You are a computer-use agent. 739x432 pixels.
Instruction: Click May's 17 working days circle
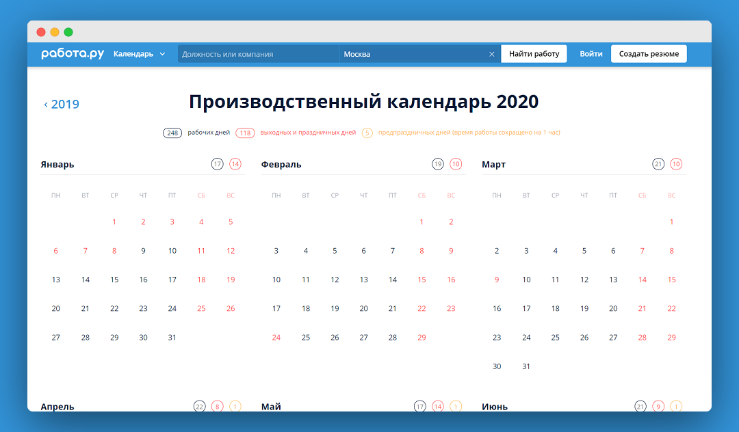point(420,407)
